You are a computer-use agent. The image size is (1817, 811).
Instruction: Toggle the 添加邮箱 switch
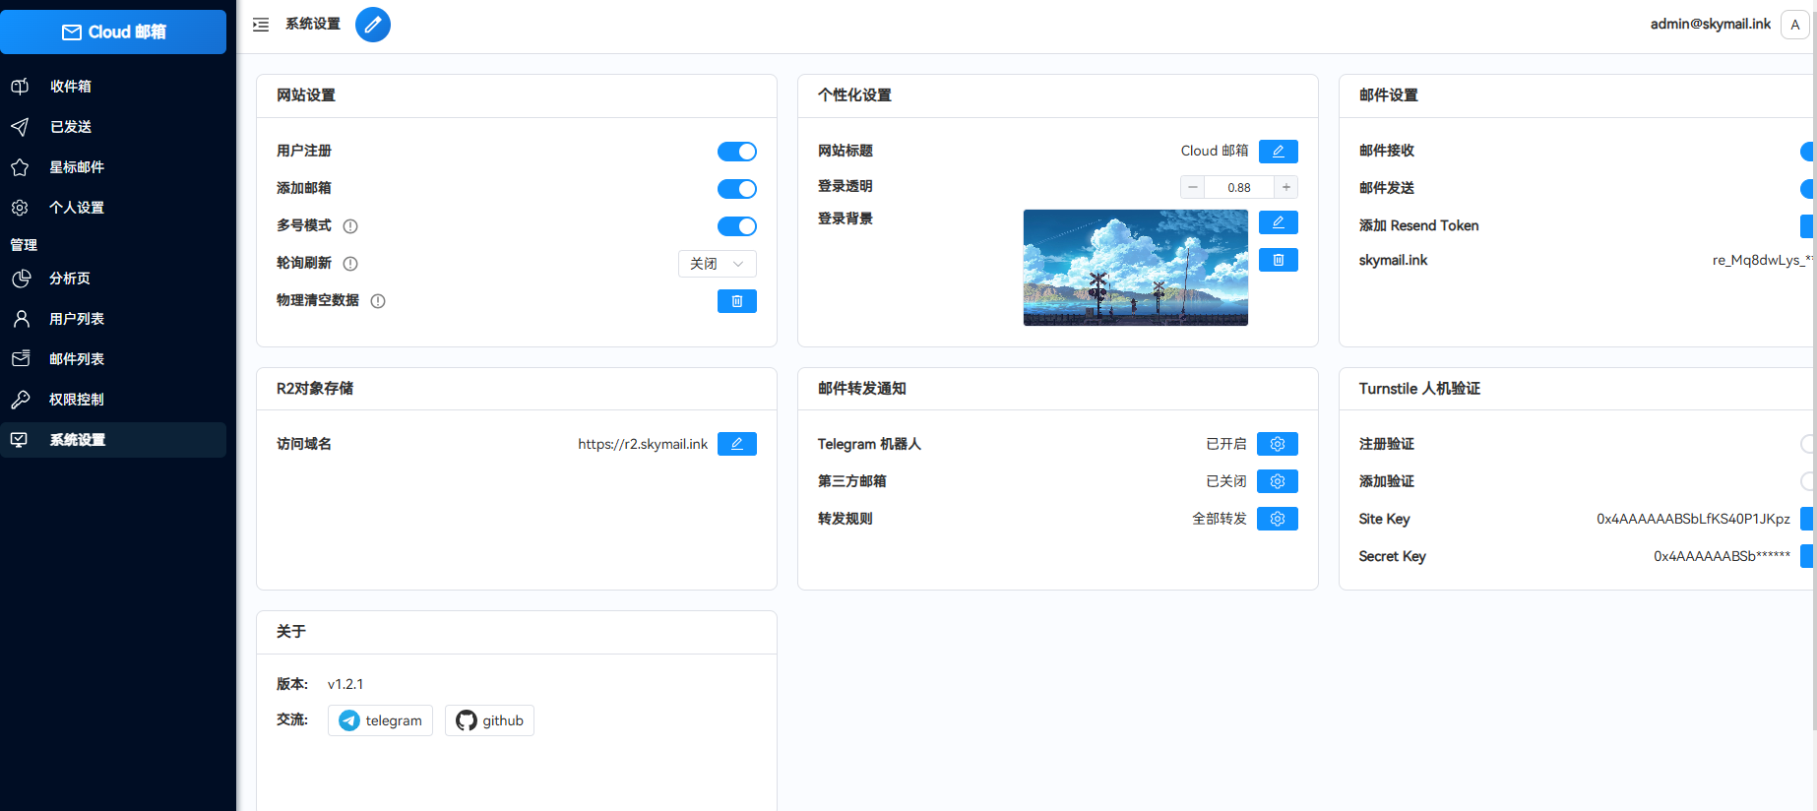(x=737, y=189)
